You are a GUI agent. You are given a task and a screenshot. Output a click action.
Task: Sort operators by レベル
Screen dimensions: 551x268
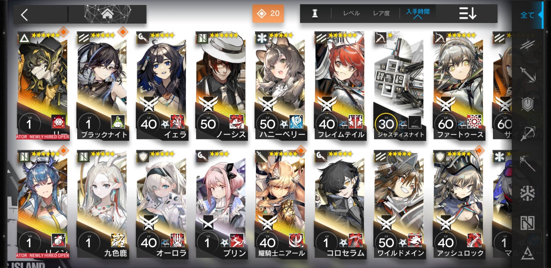(352, 13)
